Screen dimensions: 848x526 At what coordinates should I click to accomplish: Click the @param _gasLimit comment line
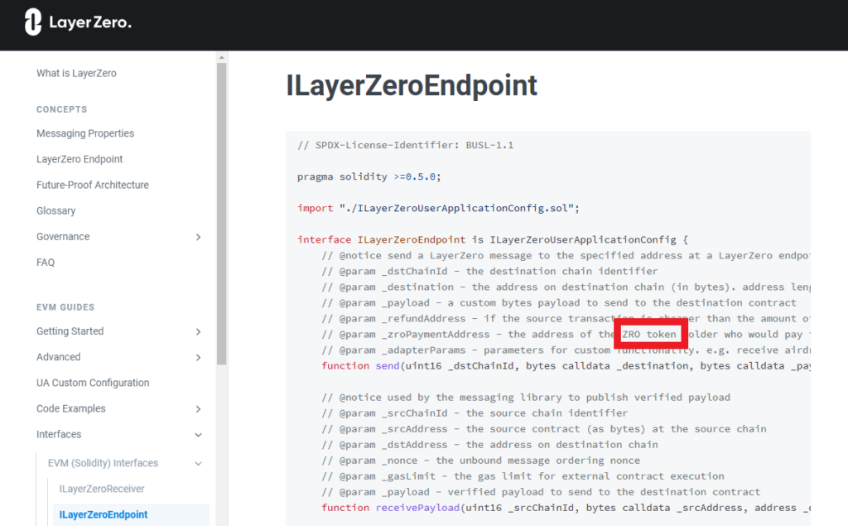[x=523, y=476]
